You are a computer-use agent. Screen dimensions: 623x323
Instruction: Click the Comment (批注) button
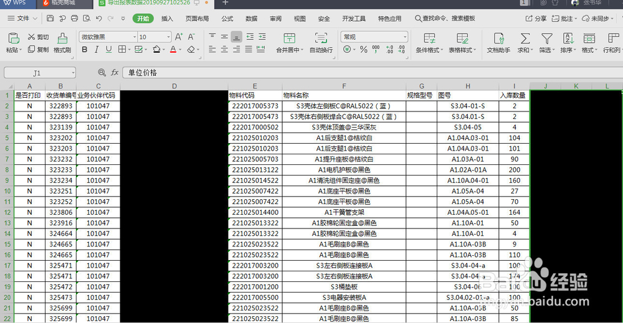[x=564, y=19]
